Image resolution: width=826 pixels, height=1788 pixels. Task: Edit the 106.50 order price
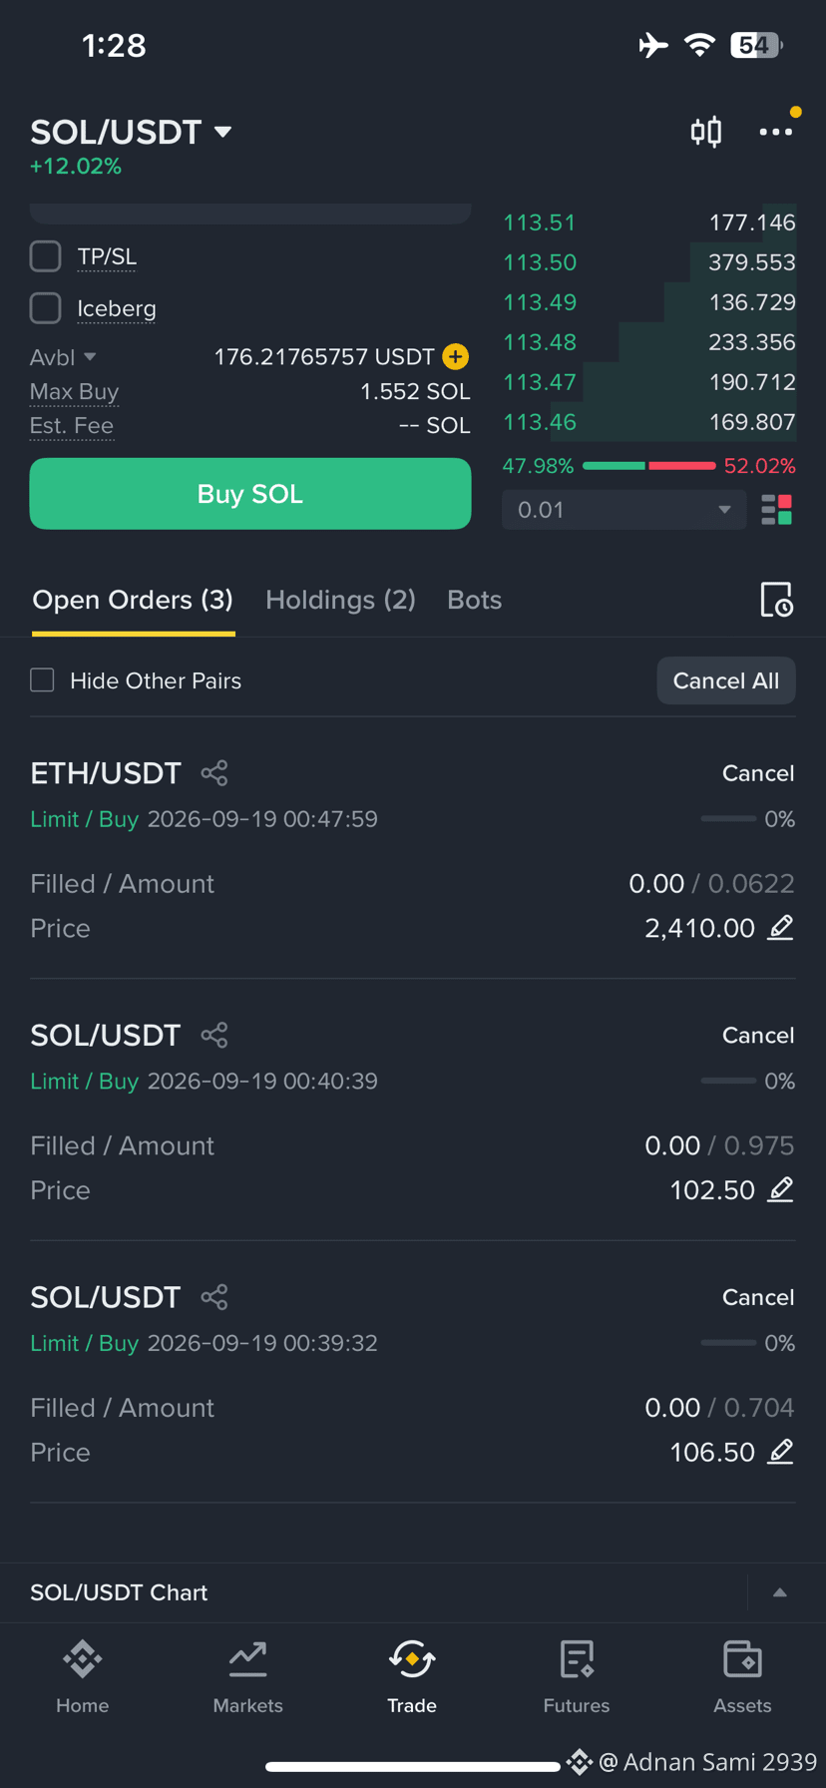781,1452
